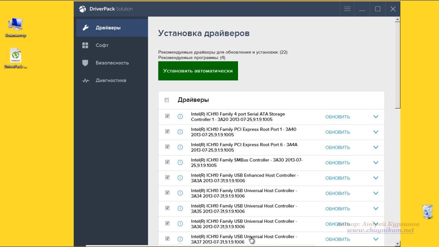Click Установить автоматически green button

coord(198,71)
